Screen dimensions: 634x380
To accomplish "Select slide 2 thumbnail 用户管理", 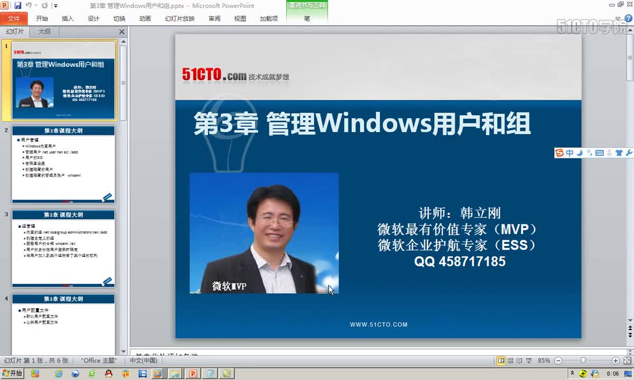I will pyautogui.click(x=63, y=164).
